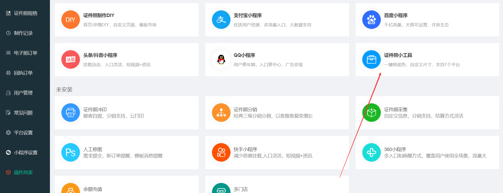This screenshot has width=503, height=193.
Task: Click the blue 证件照小工具 toolbox icon
Action: coord(372,59)
